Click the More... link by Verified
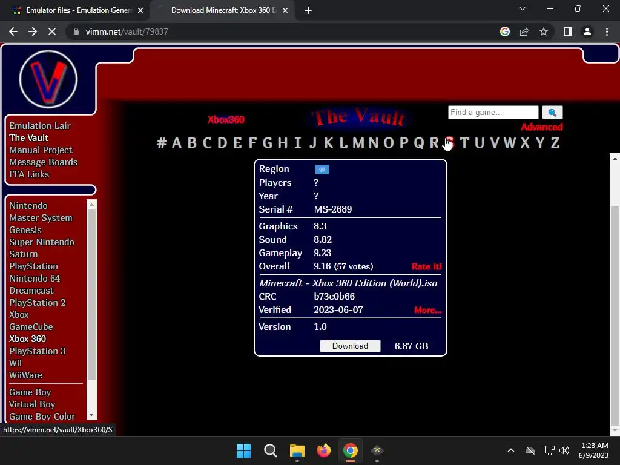The image size is (620, 465). click(428, 310)
